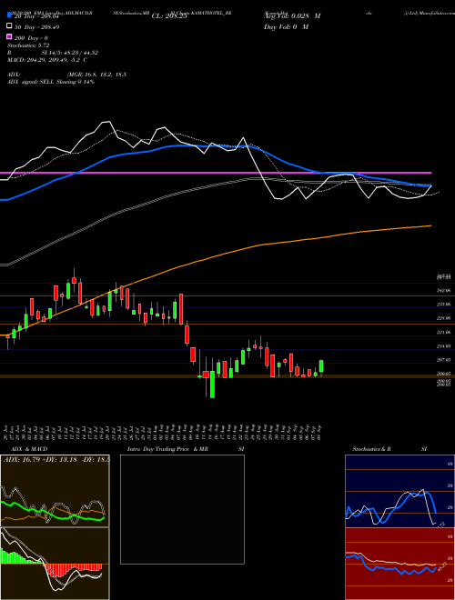The image size is (455, 600).
Task: Click the 'Stochastics: 5.72' reading
Action: click(x=28, y=45)
